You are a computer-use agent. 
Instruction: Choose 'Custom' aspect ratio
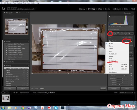(x=111, y=48)
